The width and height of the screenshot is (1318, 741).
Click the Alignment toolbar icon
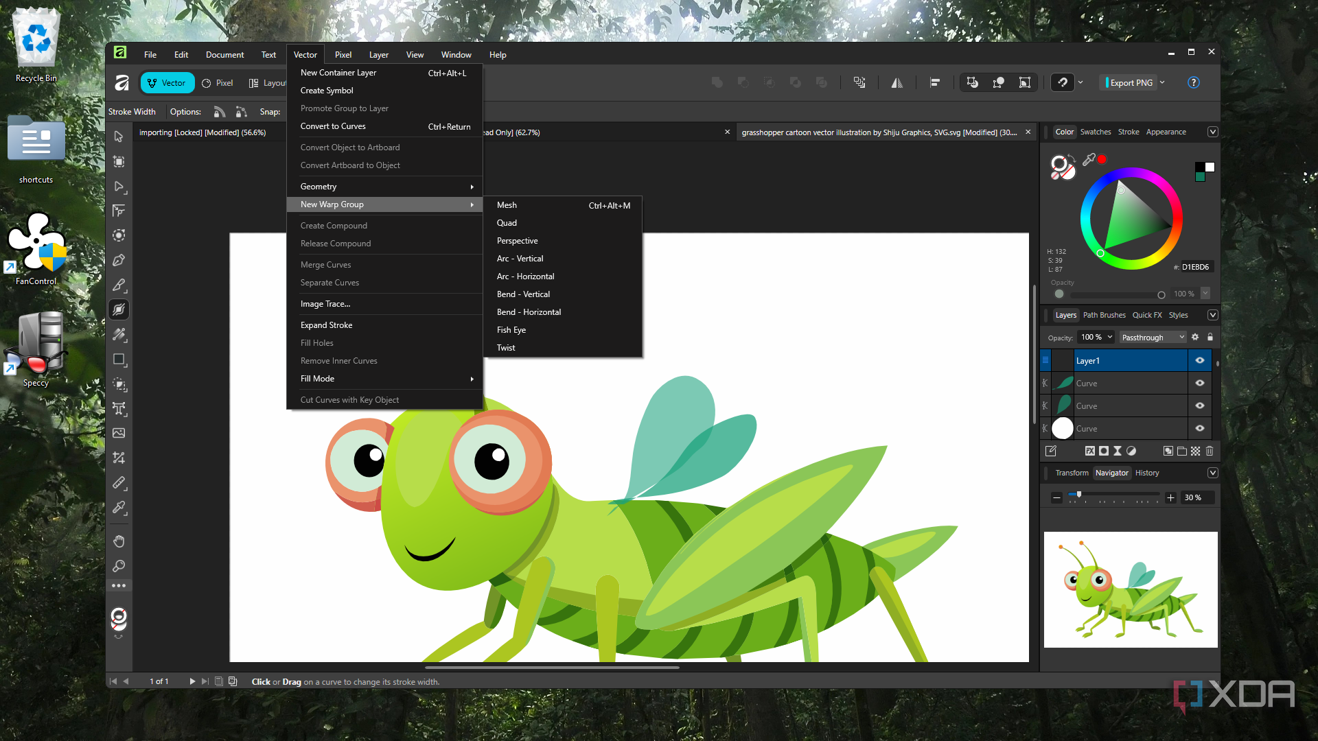(934, 82)
